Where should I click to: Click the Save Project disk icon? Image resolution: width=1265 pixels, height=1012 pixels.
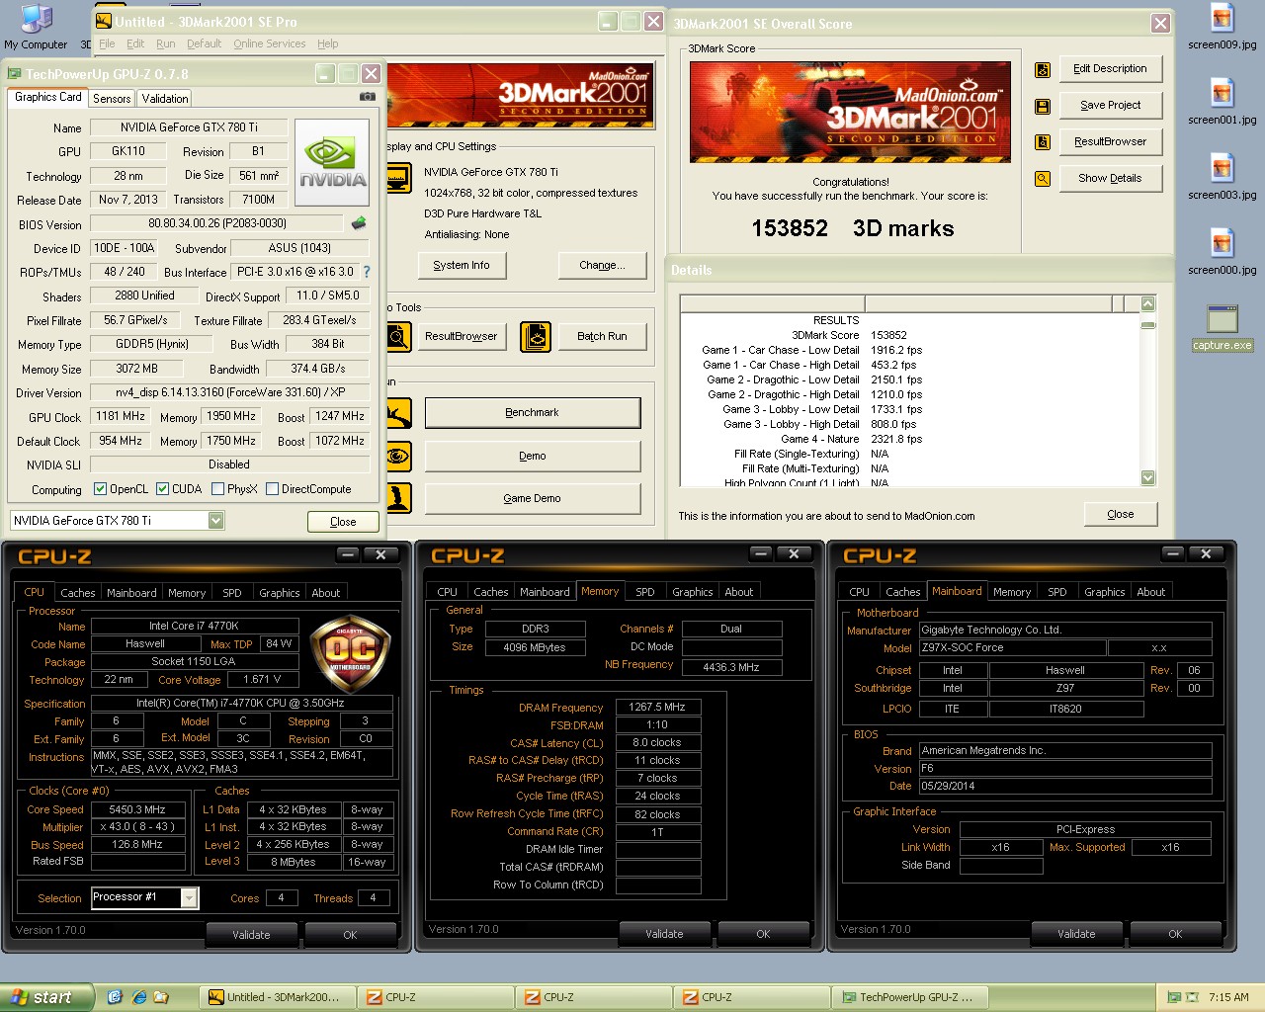pos(1042,106)
